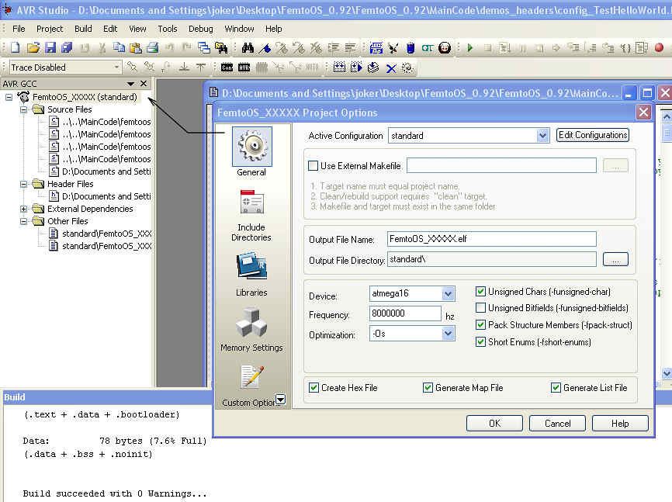672x502 pixels.
Task: Click the Save All toolbar icon
Action: pyautogui.click(x=67, y=47)
